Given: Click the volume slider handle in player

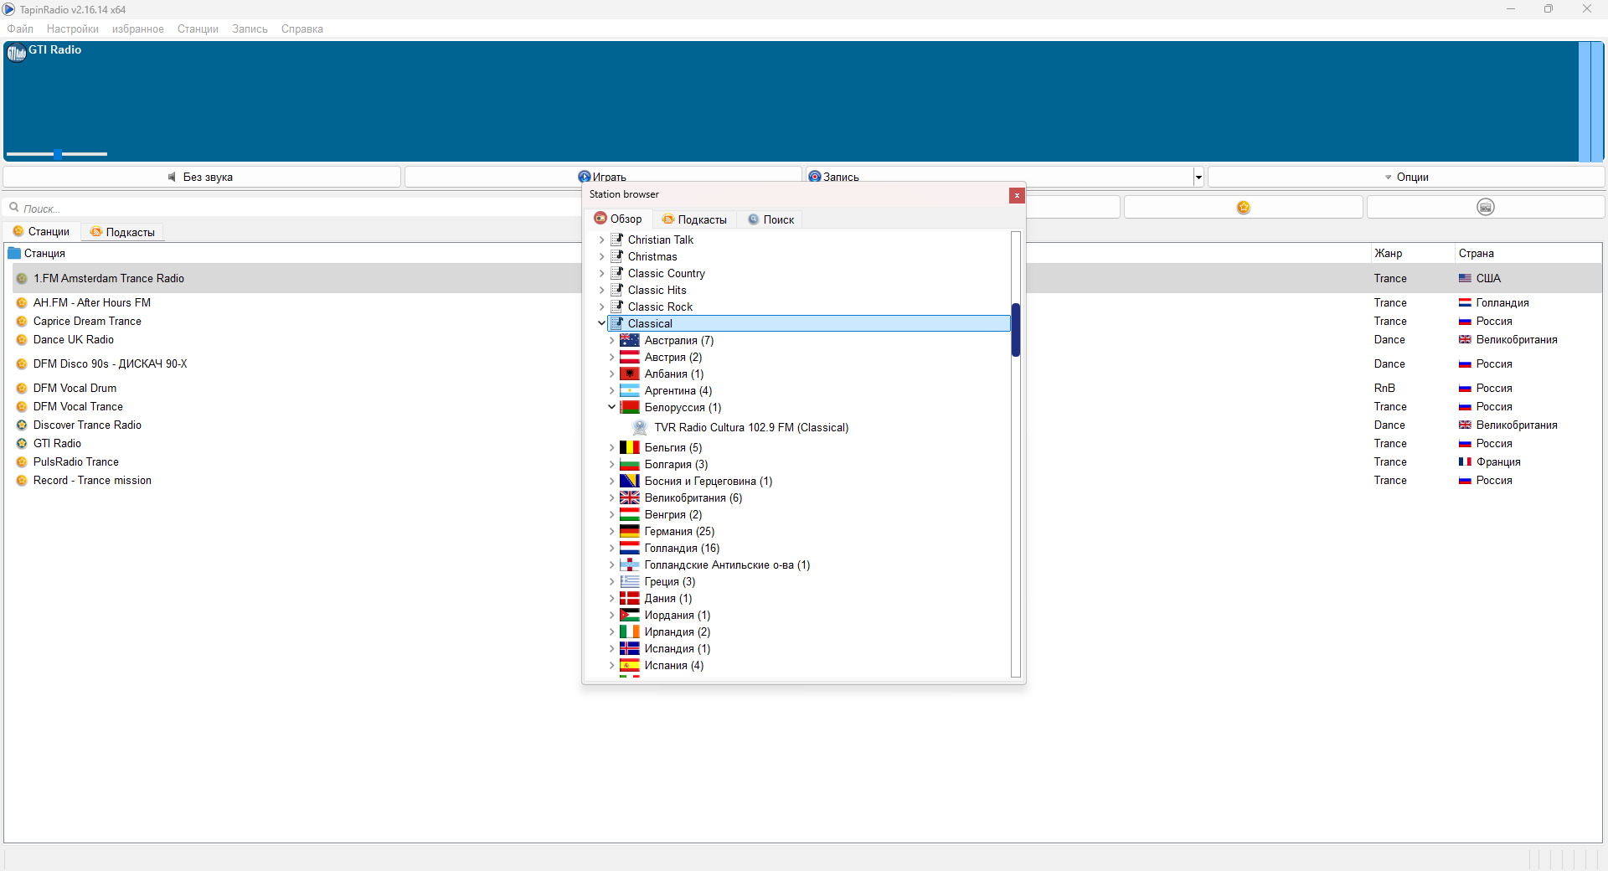Looking at the screenshot, I should pyautogui.click(x=57, y=154).
